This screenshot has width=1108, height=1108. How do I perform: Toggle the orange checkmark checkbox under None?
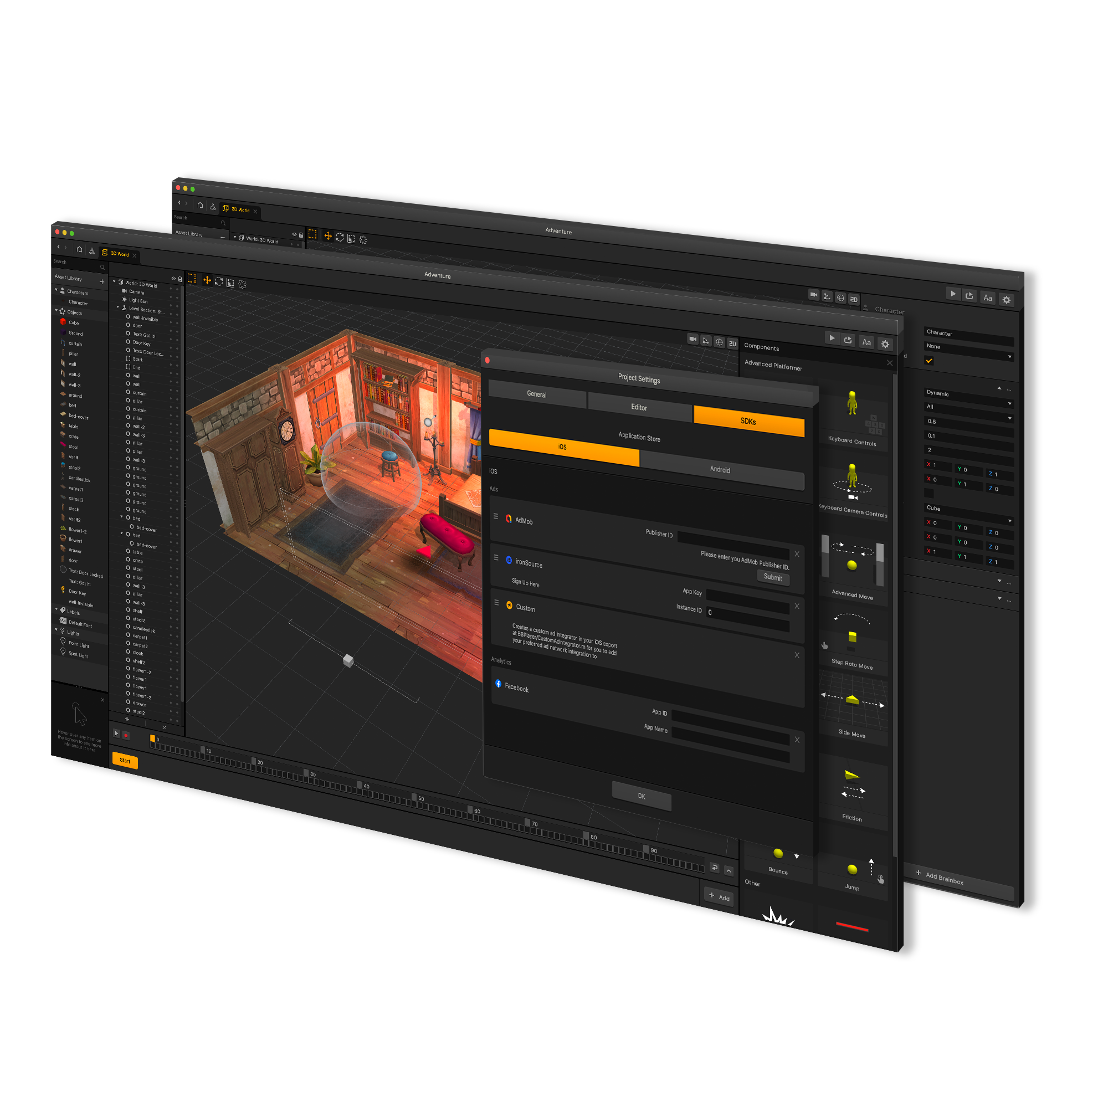pyautogui.click(x=929, y=361)
